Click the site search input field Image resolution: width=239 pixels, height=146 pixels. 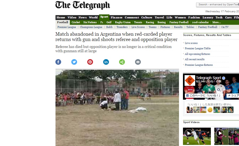pyautogui.click(x=218, y=5)
